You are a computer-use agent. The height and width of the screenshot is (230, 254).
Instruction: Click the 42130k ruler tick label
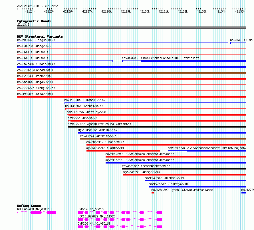[145, 11]
